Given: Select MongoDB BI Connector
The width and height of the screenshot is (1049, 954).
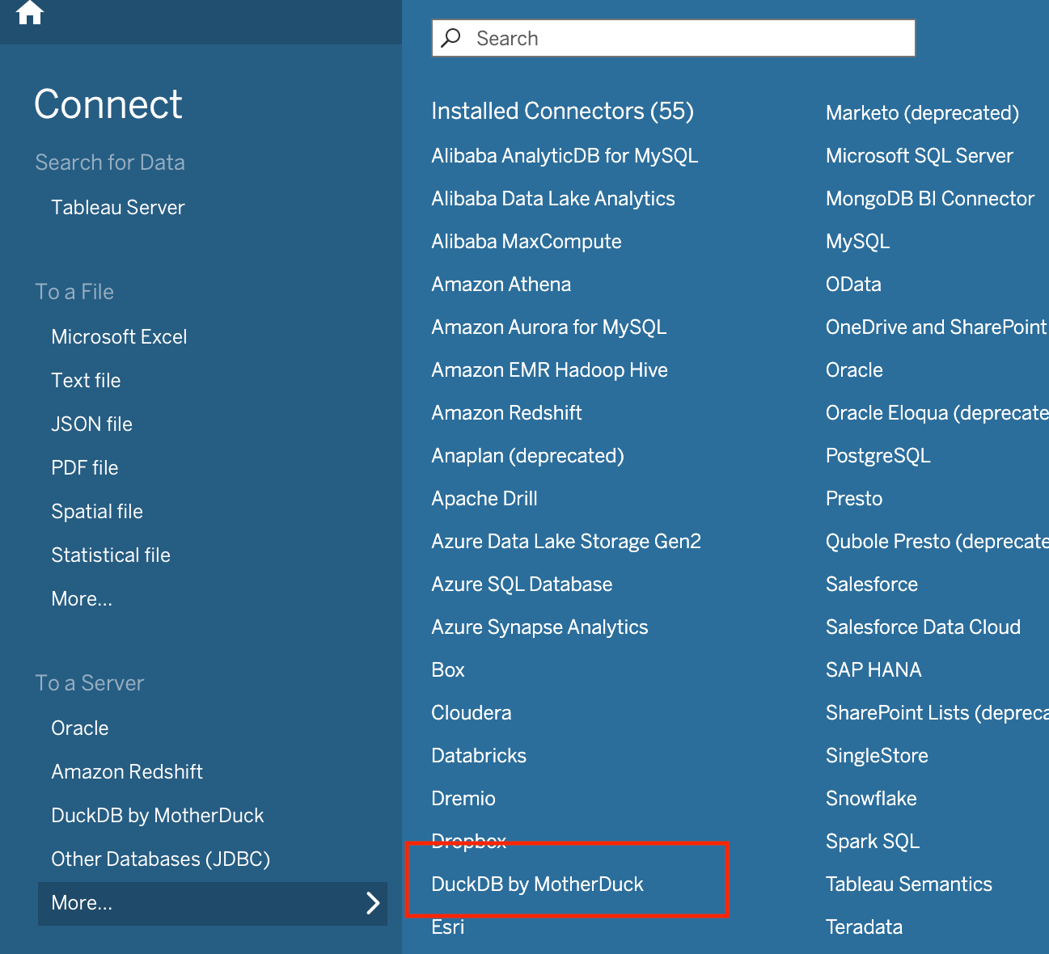Looking at the screenshot, I should coord(930,199).
